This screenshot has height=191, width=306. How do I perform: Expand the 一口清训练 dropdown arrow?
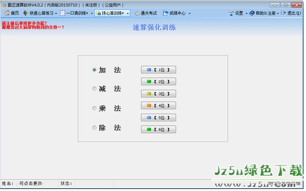pos(92,14)
